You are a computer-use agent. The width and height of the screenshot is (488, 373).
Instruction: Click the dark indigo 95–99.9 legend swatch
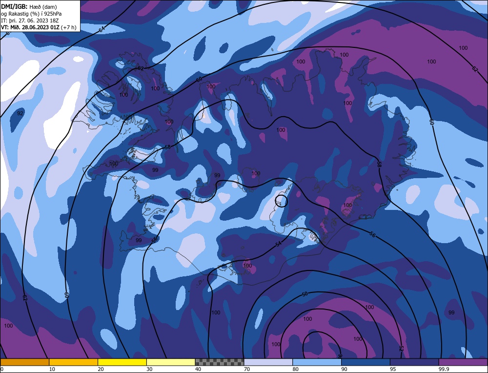tap(414, 362)
